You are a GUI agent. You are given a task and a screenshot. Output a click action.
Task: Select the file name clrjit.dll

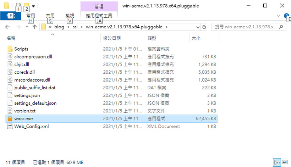[x=22, y=64]
